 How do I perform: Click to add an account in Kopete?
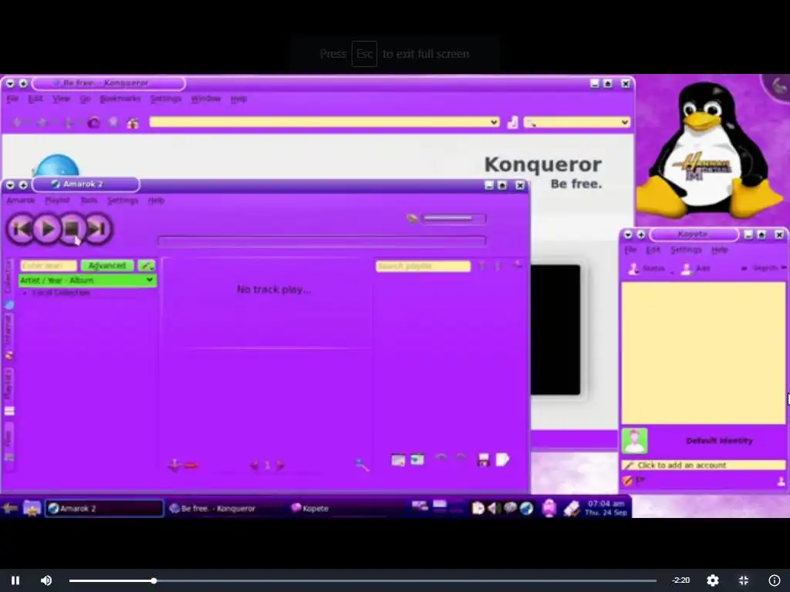(x=704, y=465)
